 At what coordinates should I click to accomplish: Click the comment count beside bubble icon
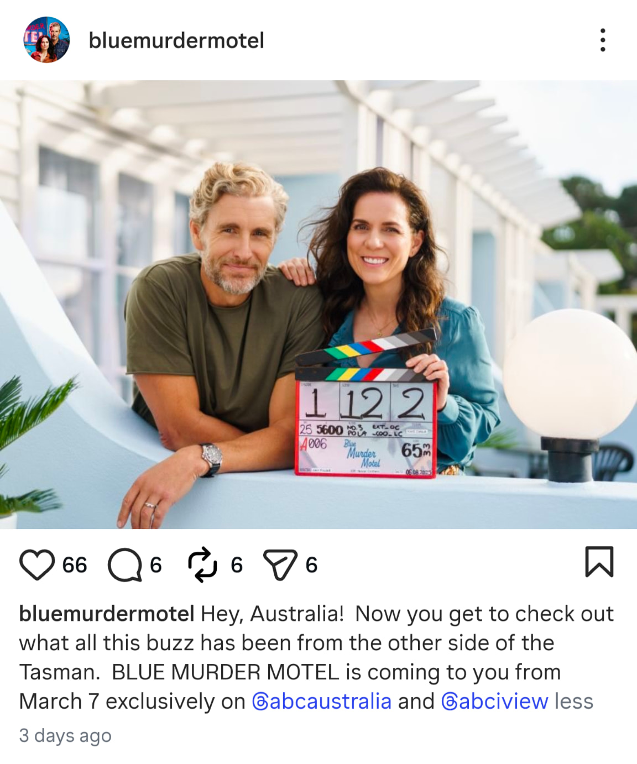[156, 565]
